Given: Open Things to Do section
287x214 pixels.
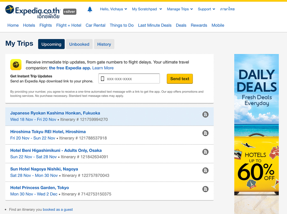Looking at the screenshot, I should point(122,25).
